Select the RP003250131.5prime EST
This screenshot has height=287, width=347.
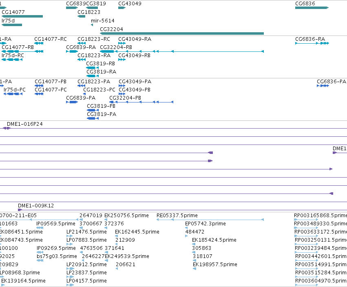pyautogui.click(x=307, y=244)
